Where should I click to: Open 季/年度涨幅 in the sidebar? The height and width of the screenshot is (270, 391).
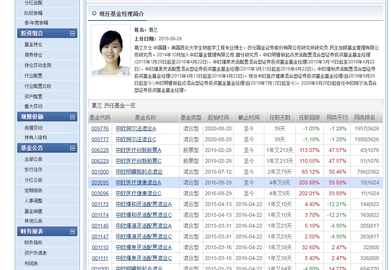tap(36, 23)
